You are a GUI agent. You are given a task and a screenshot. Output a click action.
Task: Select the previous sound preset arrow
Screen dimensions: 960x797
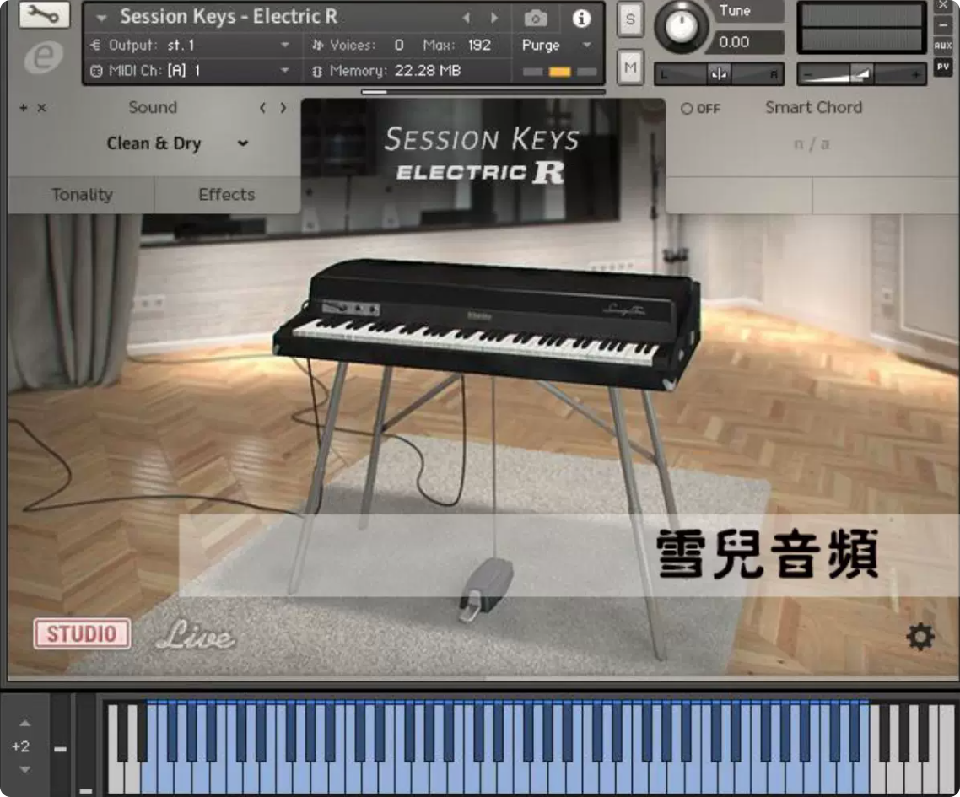(x=262, y=108)
